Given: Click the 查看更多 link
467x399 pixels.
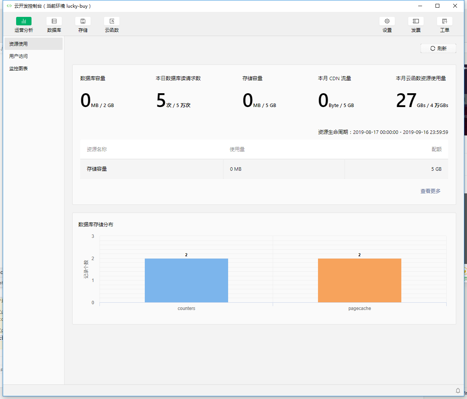Looking at the screenshot, I should (431, 191).
